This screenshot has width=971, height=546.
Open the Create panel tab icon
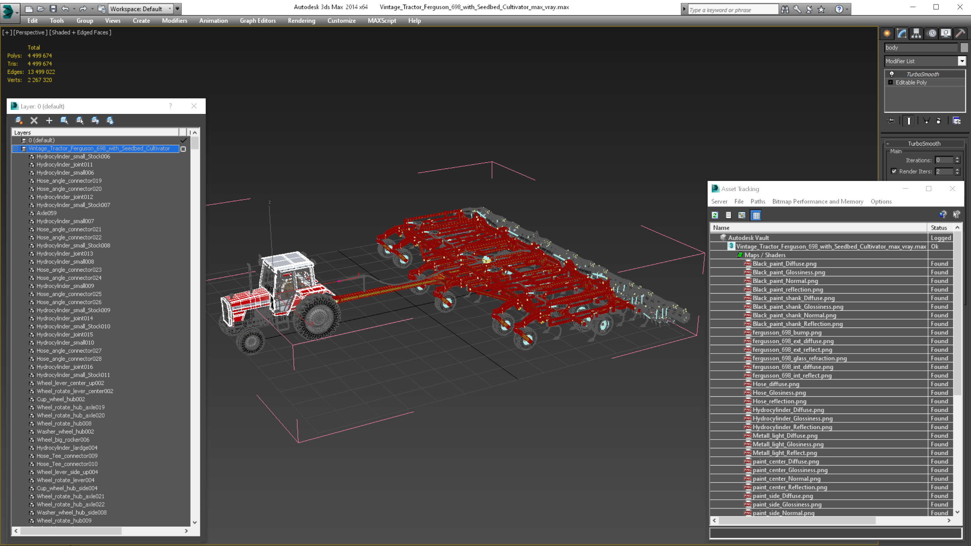tap(887, 34)
